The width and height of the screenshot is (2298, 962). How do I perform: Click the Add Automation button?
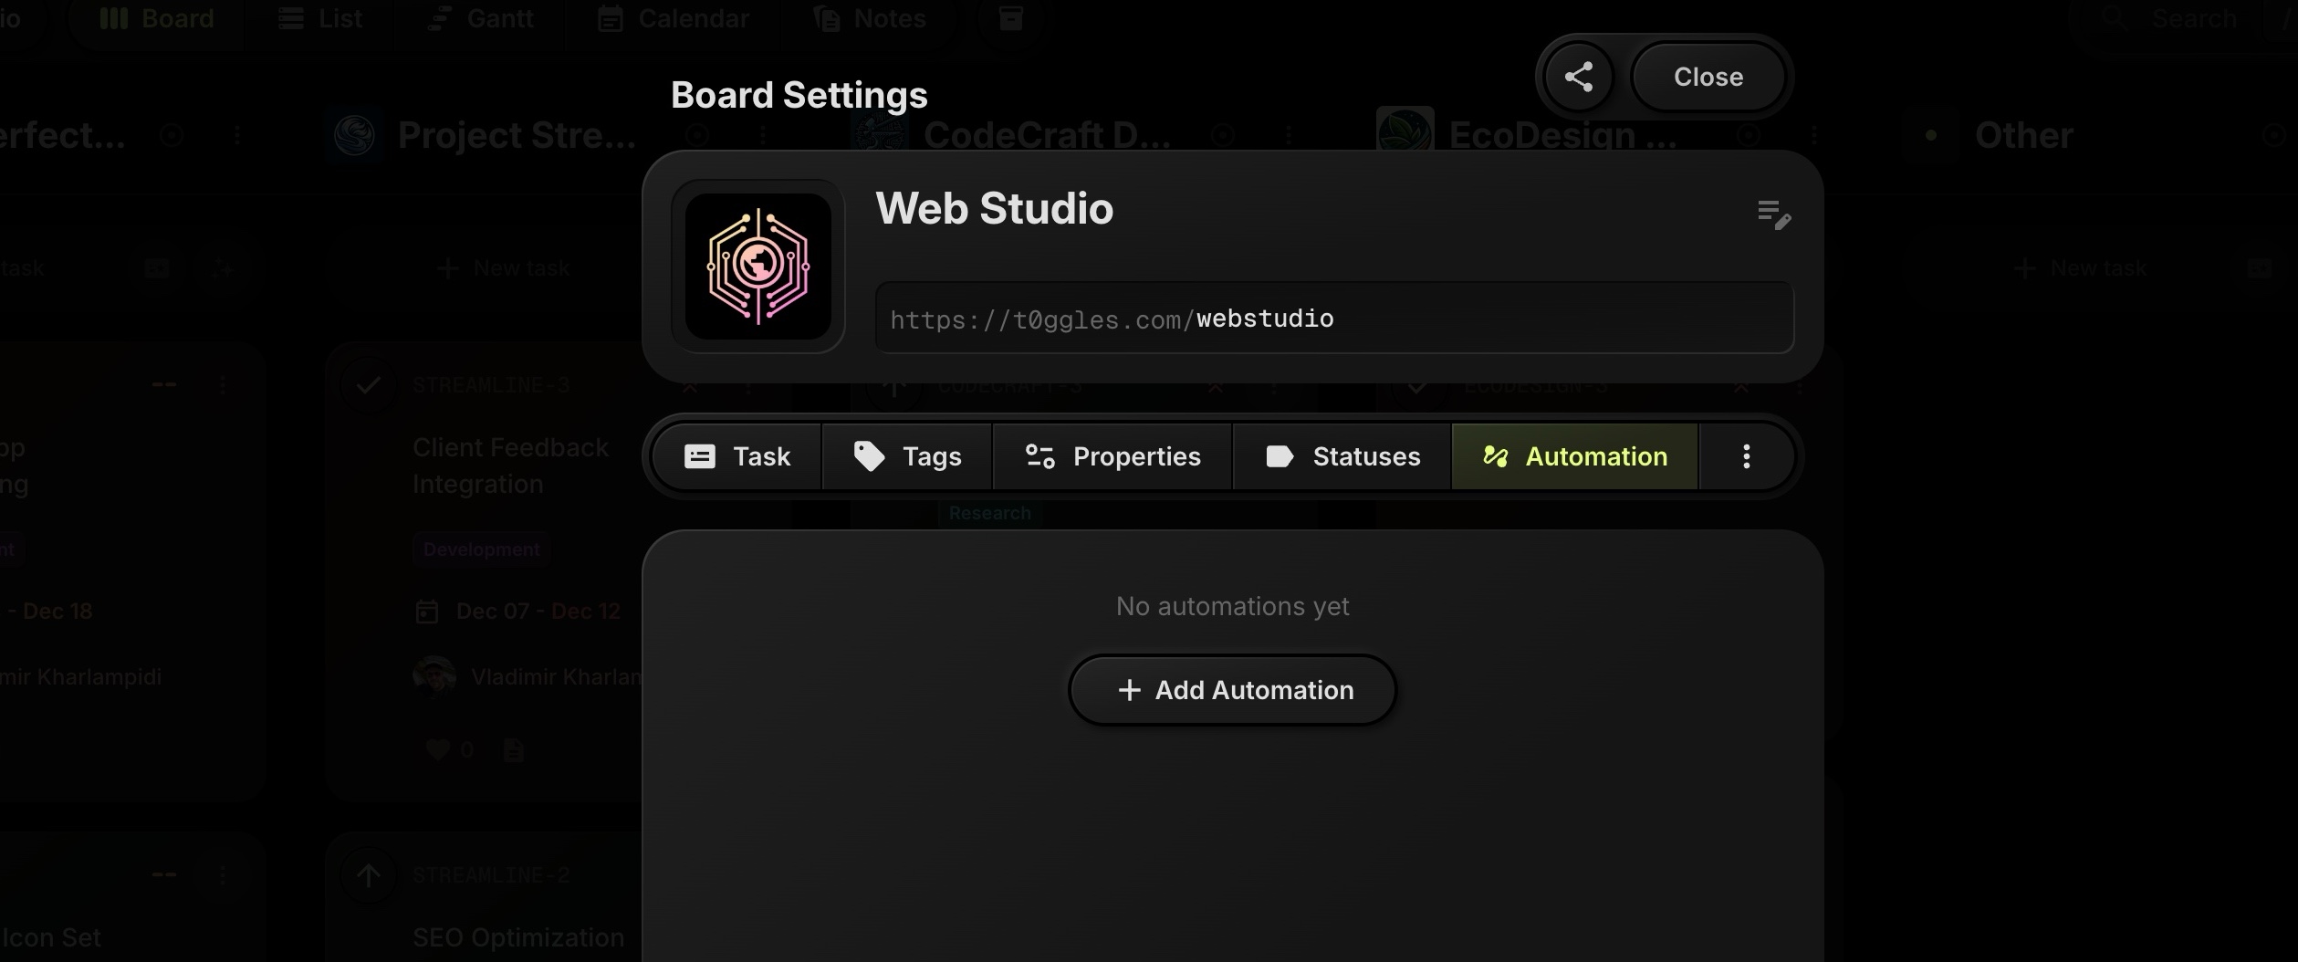(1231, 689)
